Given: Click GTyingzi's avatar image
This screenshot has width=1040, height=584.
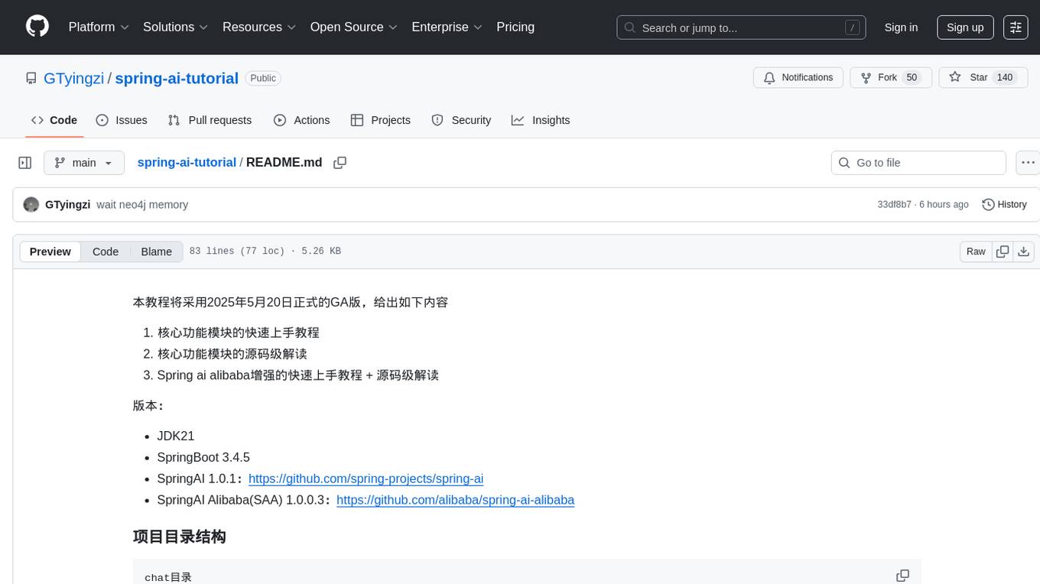Looking at the screenshot, I should (x=31, y=205).
